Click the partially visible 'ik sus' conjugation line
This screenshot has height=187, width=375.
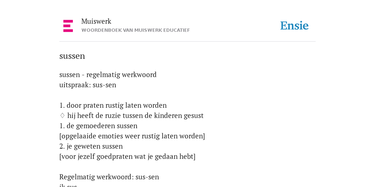click(x=68, y=185)
